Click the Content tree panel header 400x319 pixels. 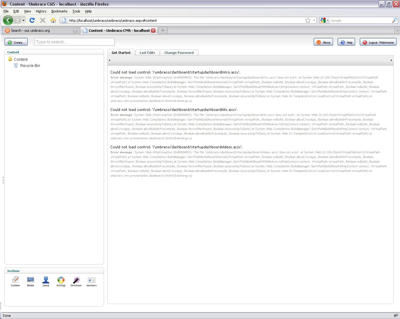(54, 52)
